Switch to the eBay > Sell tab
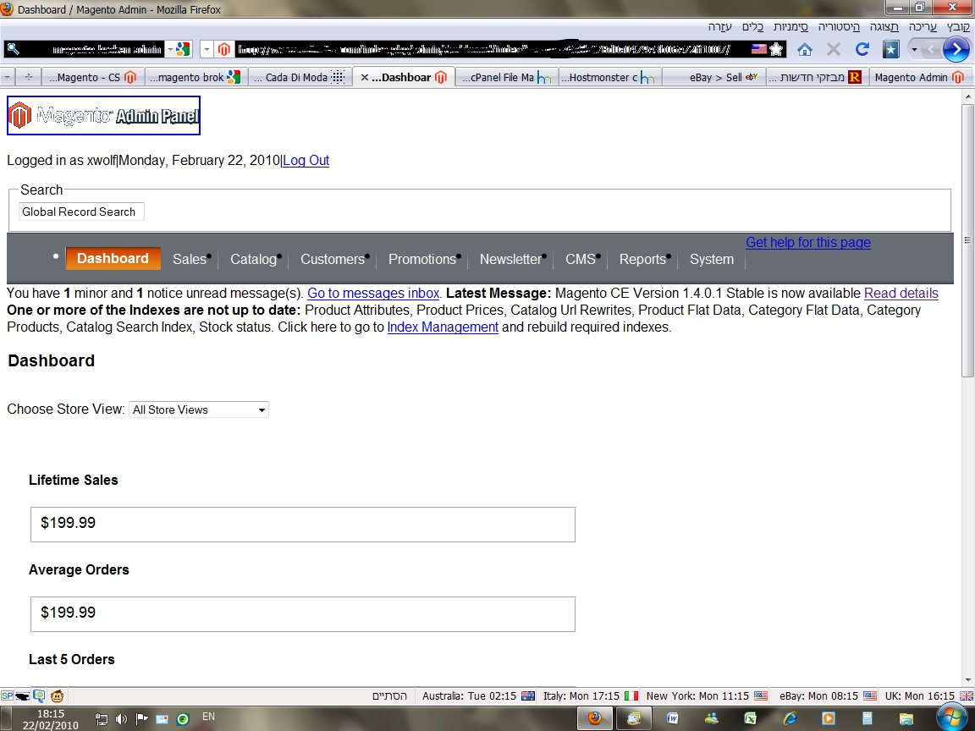This screenshot has width=975, height=731. pos(713,77)
